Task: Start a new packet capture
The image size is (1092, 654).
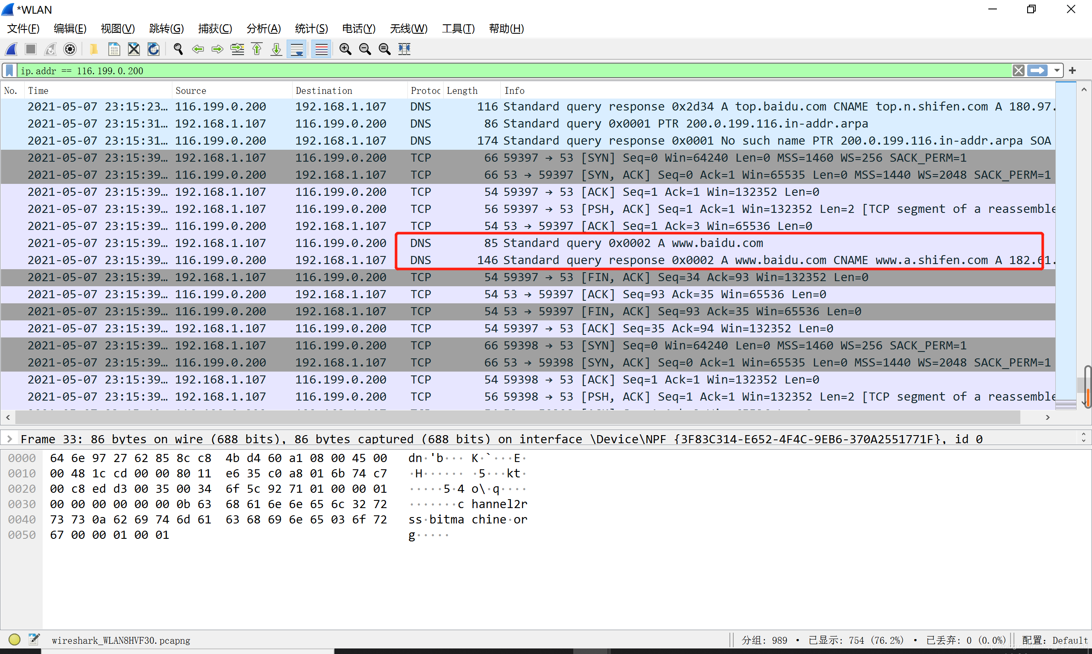Action: (x=12, y=49)
